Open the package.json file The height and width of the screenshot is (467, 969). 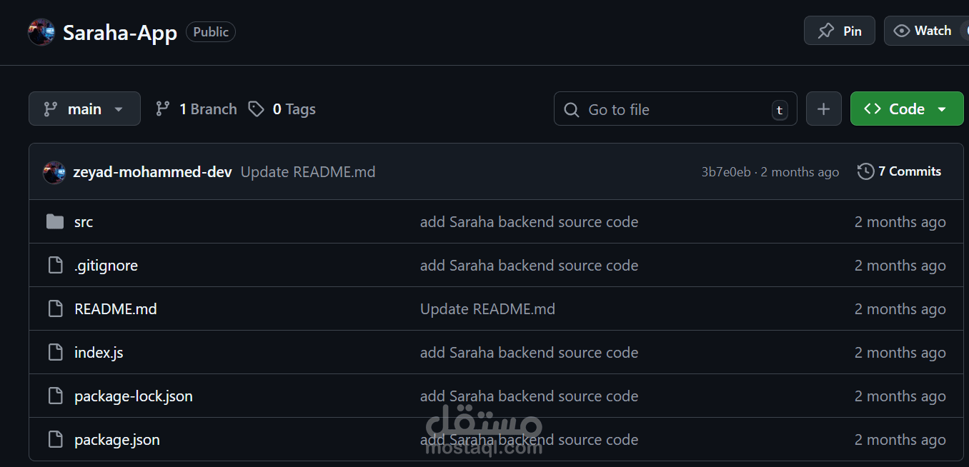pyautogui.click(x=117, y=440)
